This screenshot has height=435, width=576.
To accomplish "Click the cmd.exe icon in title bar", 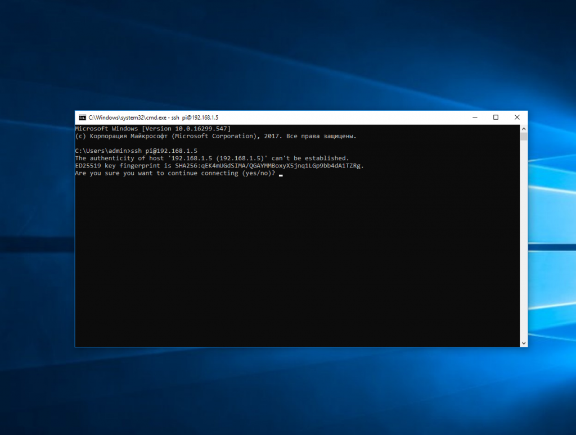I will [x=82, y=117].
